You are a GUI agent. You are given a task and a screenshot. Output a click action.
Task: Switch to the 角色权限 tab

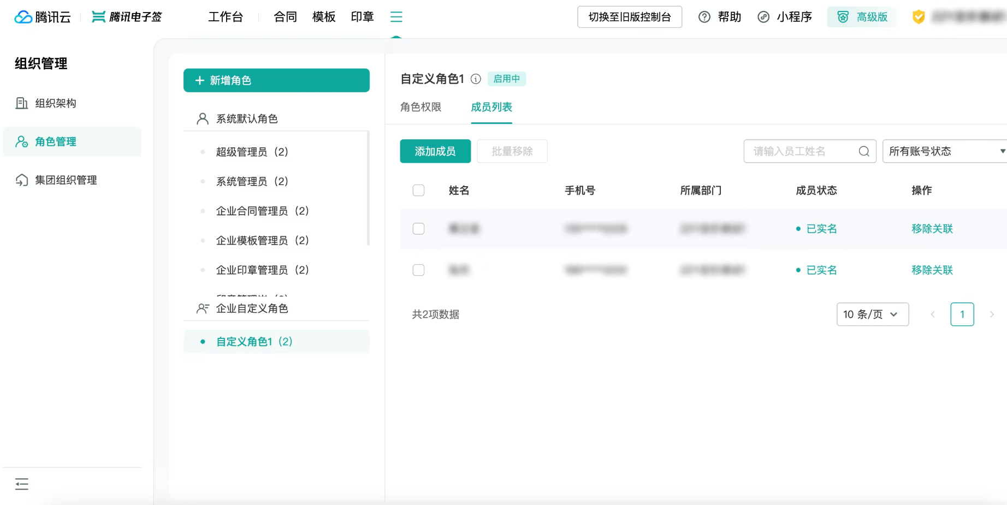tap(420, 107)
